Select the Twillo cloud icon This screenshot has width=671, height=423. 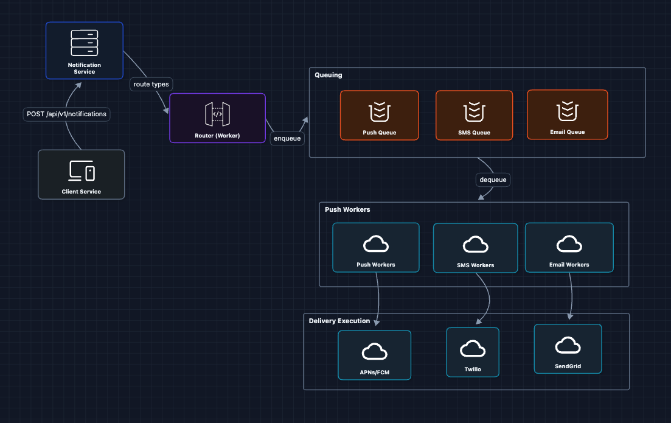pyautogui.click(x=472, y=349)
